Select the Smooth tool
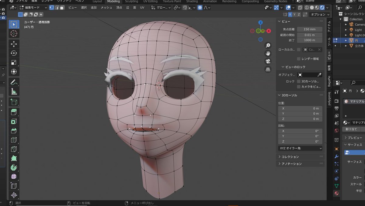The width and height of the screenshot is (365, 206). coord(14,177)
